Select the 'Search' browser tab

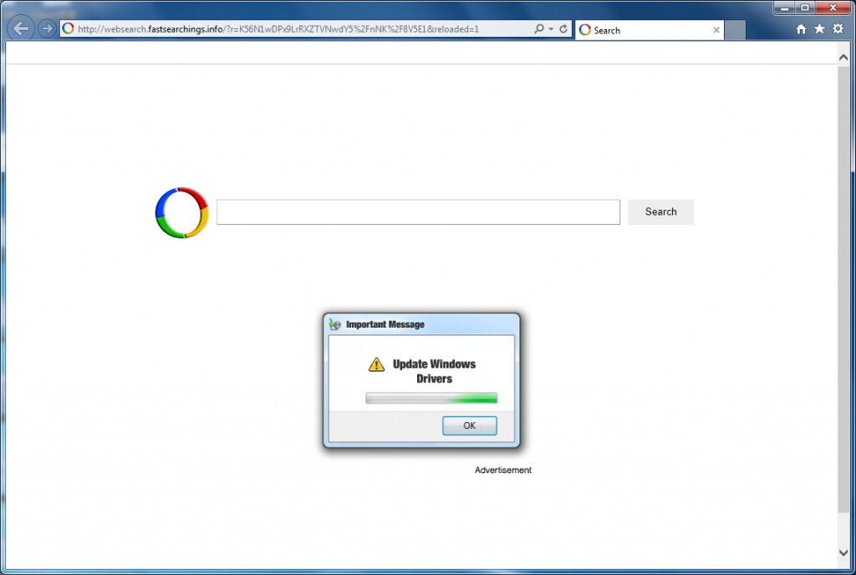(649, 30)
